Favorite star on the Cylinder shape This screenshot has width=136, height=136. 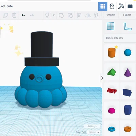coord(116,47)
